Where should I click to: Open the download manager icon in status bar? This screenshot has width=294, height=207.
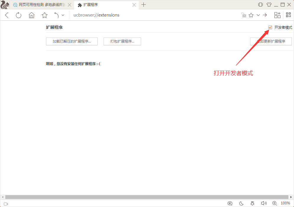[x=252, y=203]
